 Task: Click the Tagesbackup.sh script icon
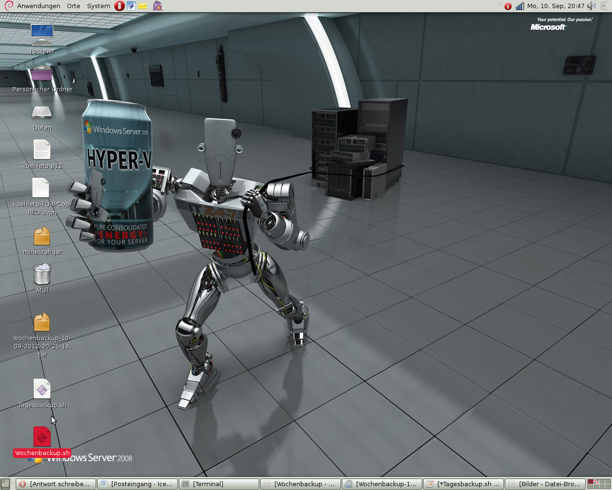[42, 389]
